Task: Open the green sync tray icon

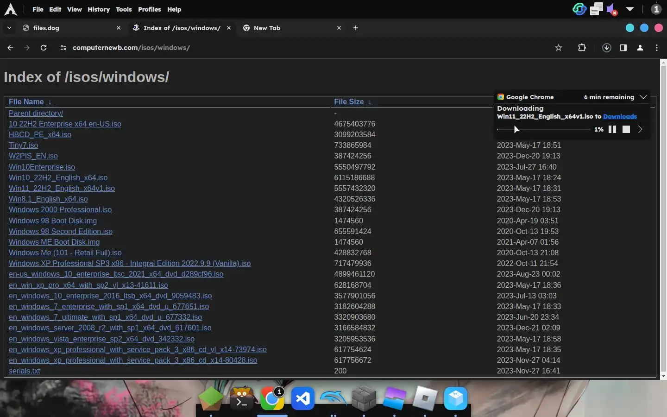Action: point(579,9)
